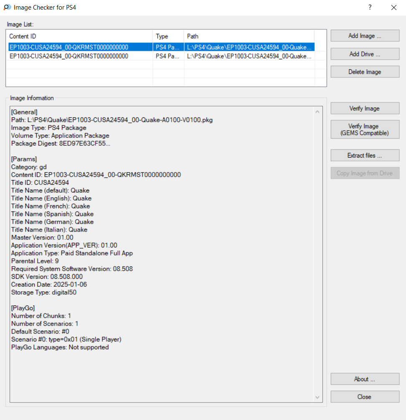Click Title Name (default): Quake line
The height and width of the screenshot is (420, 406).
[50, 191]
